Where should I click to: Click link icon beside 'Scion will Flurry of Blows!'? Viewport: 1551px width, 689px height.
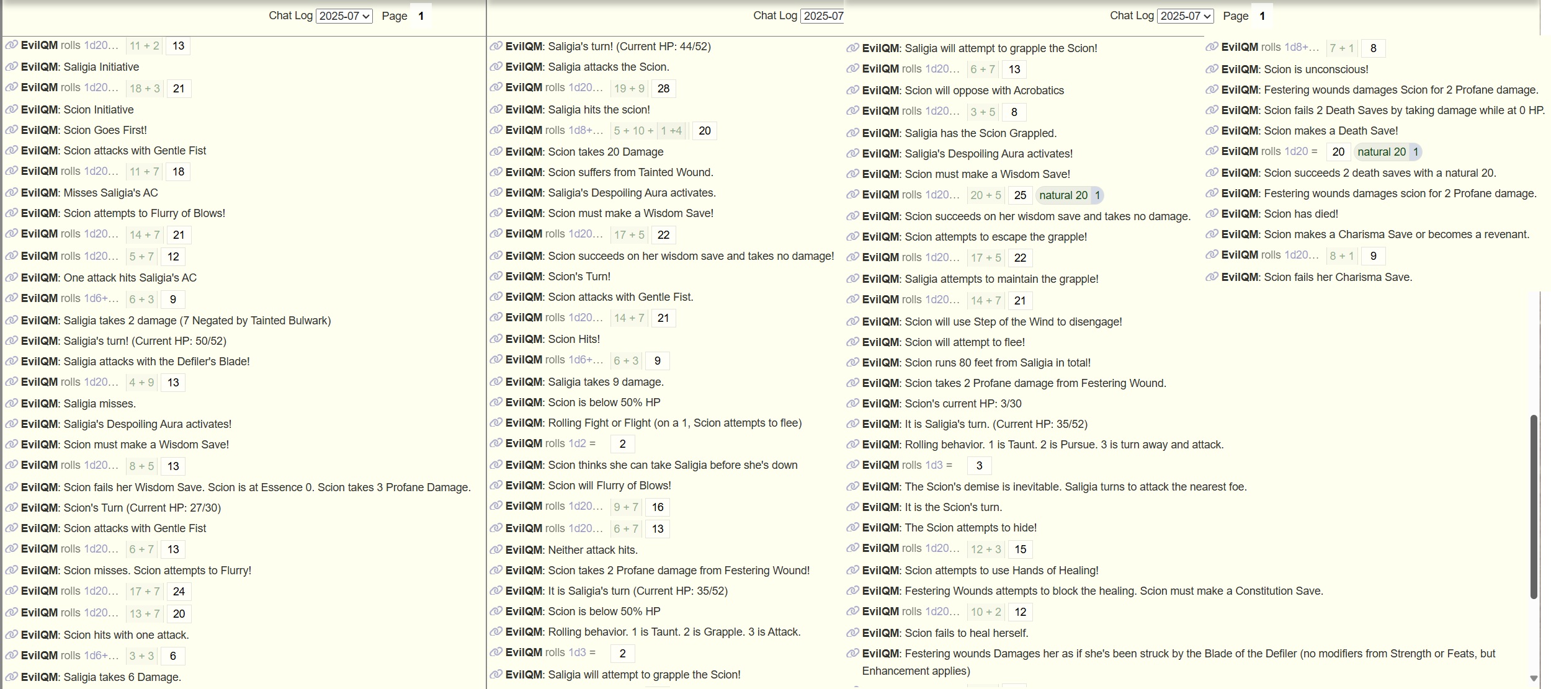(x=496, y=485)
